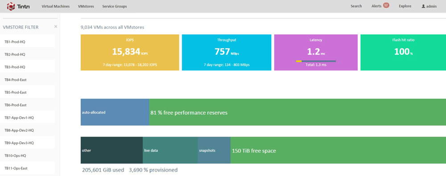Click the VMSTORE FILTER heading
This screenshot has width=446, height=176.
(x=21, y=27)
